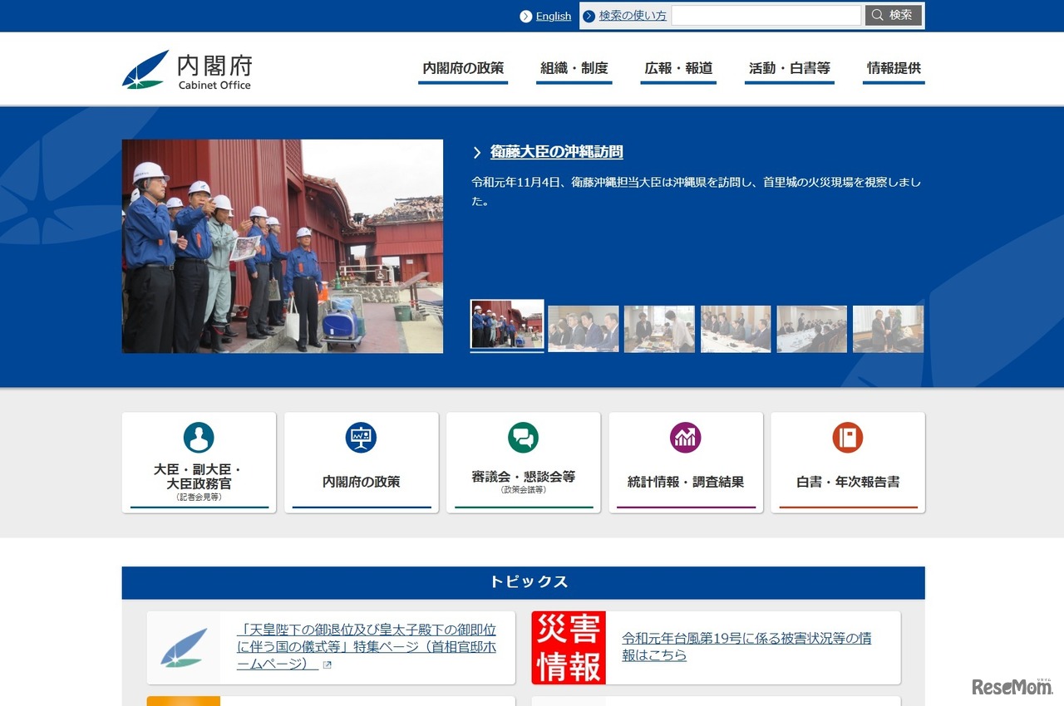The width and height of the screenshot is (1064, 706).
Task: Open 統計情報・調査結果 via the chart icon
Action: pyautogui.click(x=685, y=439)
